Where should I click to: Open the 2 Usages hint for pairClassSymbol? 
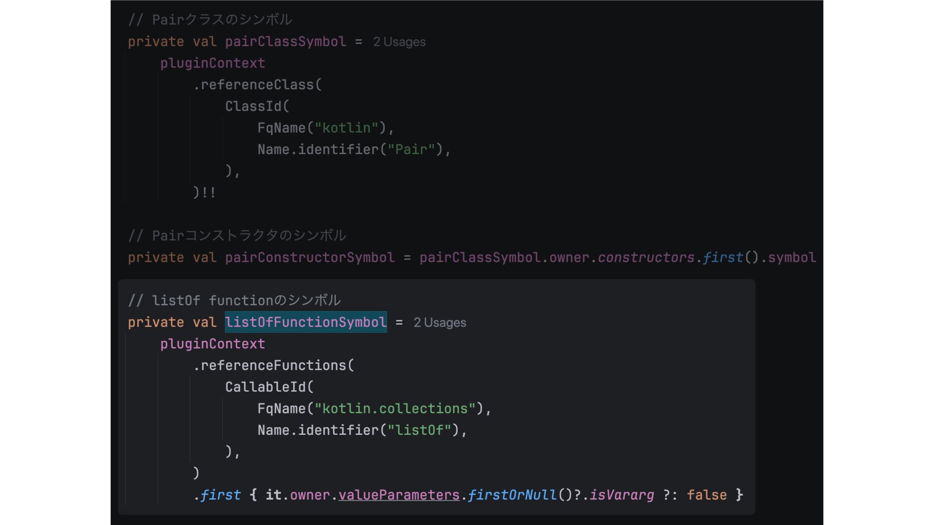click(x=399, y=42)
